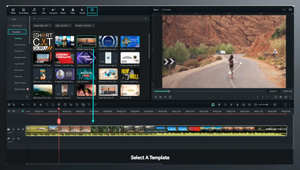Open the Stickers tab
300x170 pixels.
[82, 11]
